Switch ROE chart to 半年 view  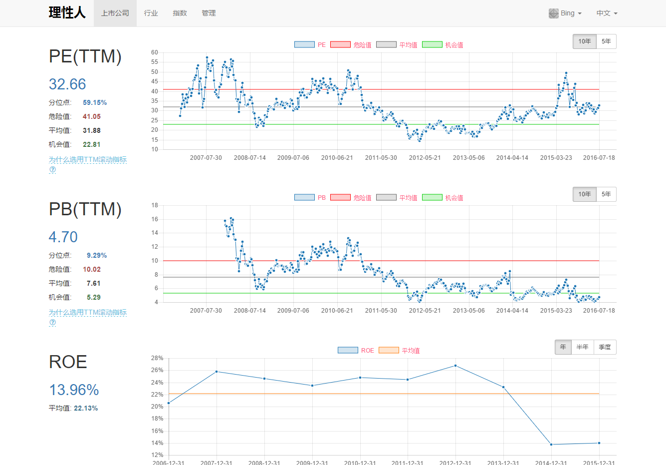tap(582, 347)
